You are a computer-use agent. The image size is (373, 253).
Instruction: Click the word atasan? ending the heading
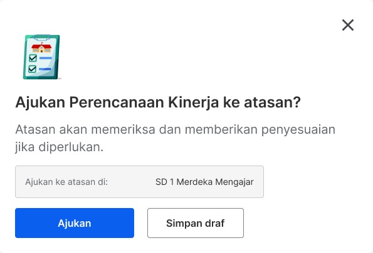tap(272, 102)
